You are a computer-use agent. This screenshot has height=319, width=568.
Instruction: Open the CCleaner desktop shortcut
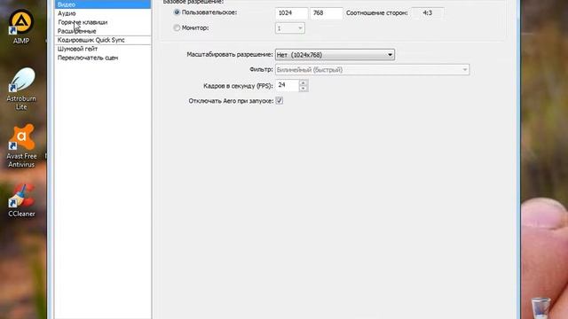click(21, 201)
